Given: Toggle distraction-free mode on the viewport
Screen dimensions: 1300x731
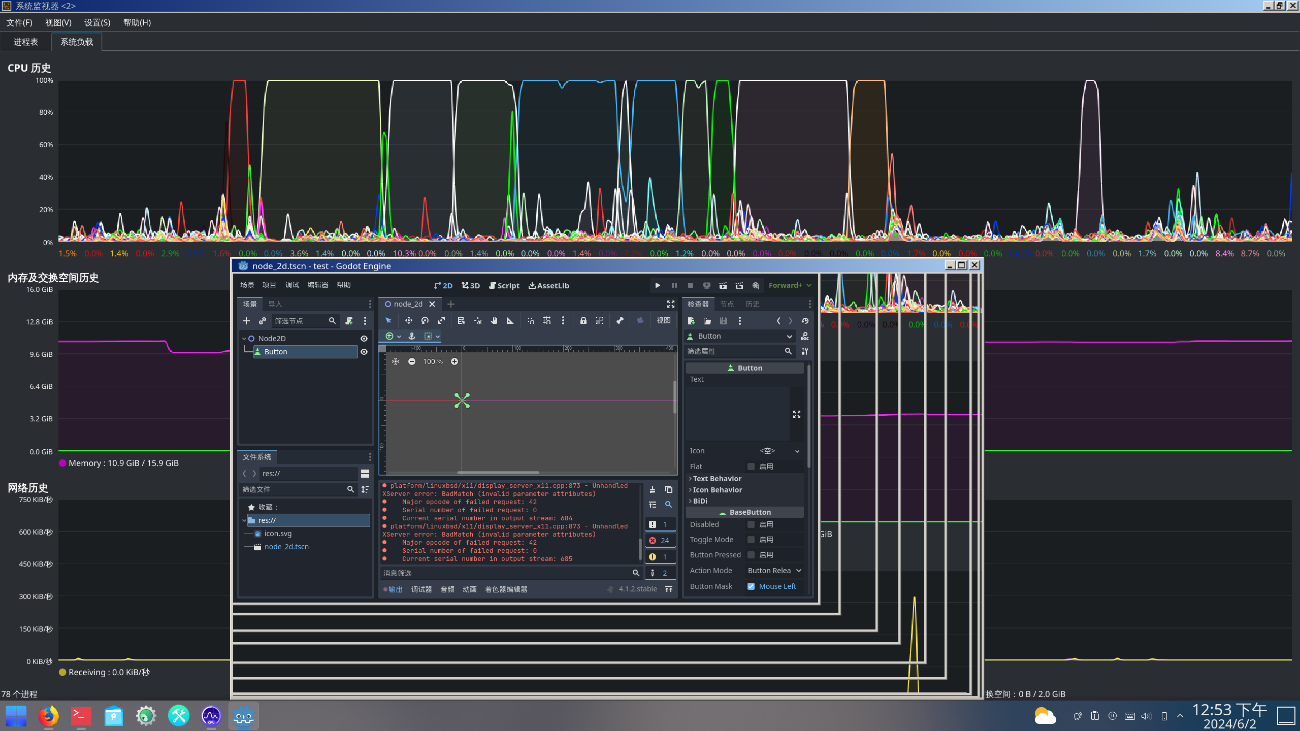Looking at the screenshot, I should click(670, 304).
